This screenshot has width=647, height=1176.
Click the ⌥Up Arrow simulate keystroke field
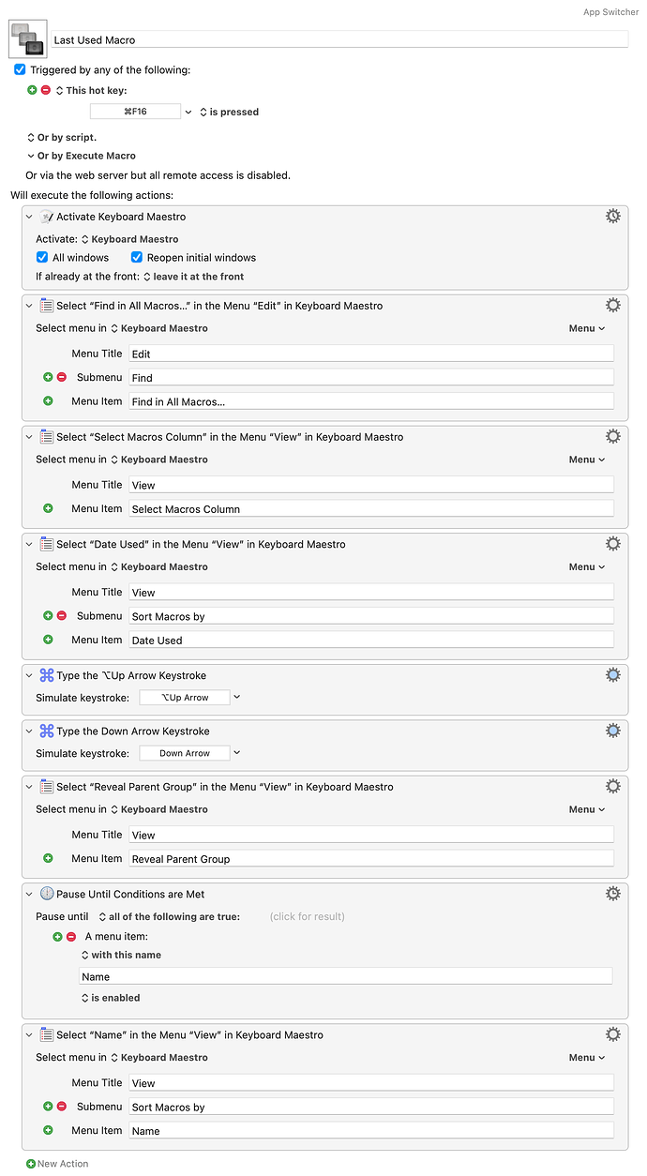(184, 698)
